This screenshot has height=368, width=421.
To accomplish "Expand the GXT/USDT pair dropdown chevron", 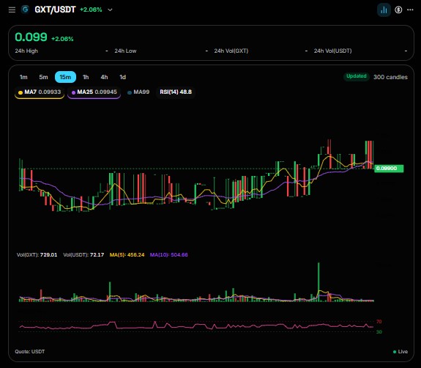I will (x=110, y=10).
